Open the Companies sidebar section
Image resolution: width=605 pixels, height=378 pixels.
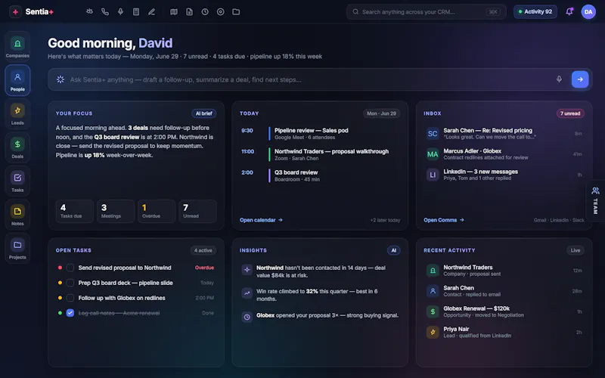coord(17,47)
